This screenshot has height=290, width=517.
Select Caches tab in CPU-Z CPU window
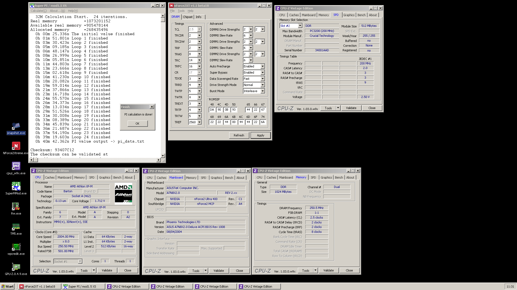pos(50,177)
